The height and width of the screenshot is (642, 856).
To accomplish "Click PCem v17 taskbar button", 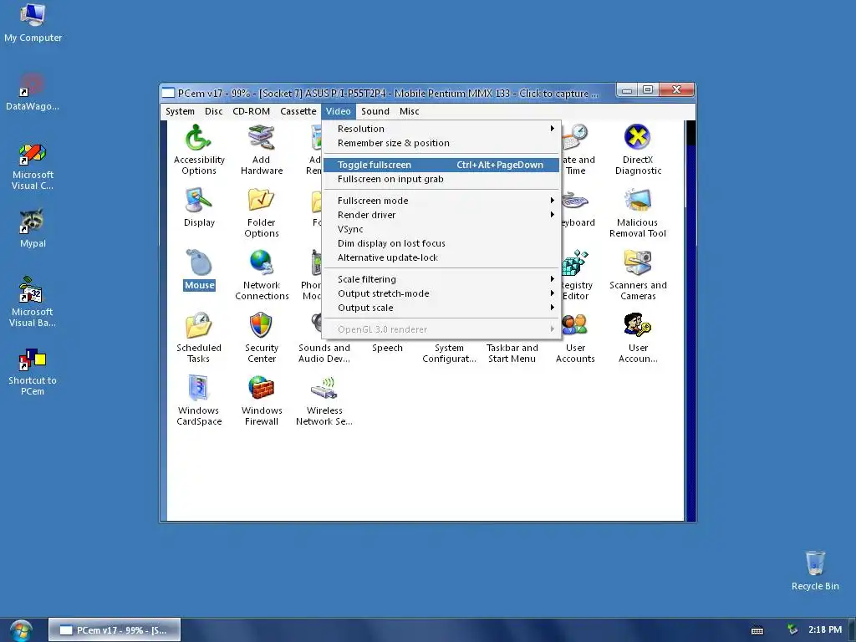I will click(x=114, y=630).
